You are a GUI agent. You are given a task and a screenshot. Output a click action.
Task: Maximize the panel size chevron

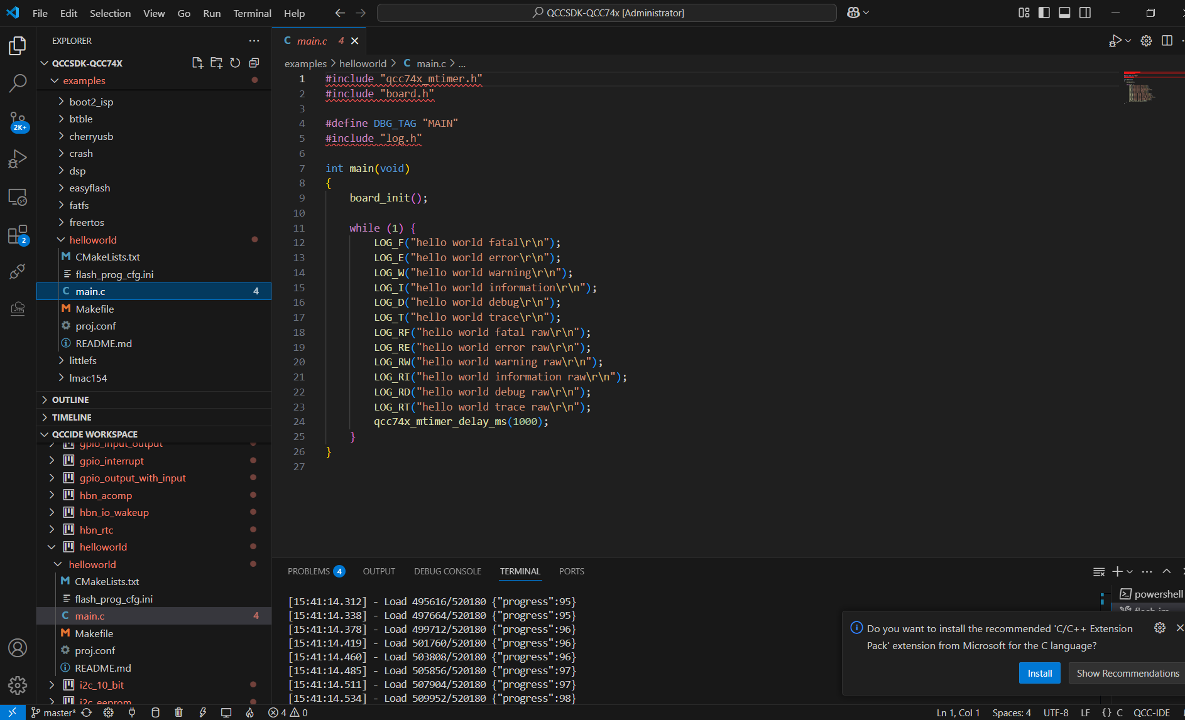(1167, 571)
